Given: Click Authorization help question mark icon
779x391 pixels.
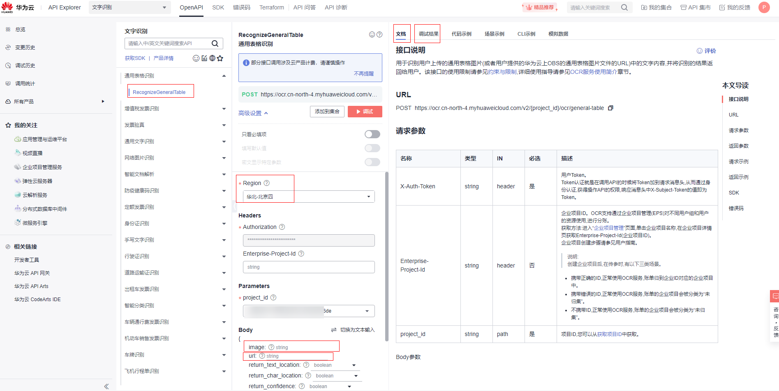Looking at the screenshot, I should [x=282, y=227].
